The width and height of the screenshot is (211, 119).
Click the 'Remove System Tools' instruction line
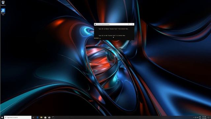pyautogui.click(x=113, y=29)
